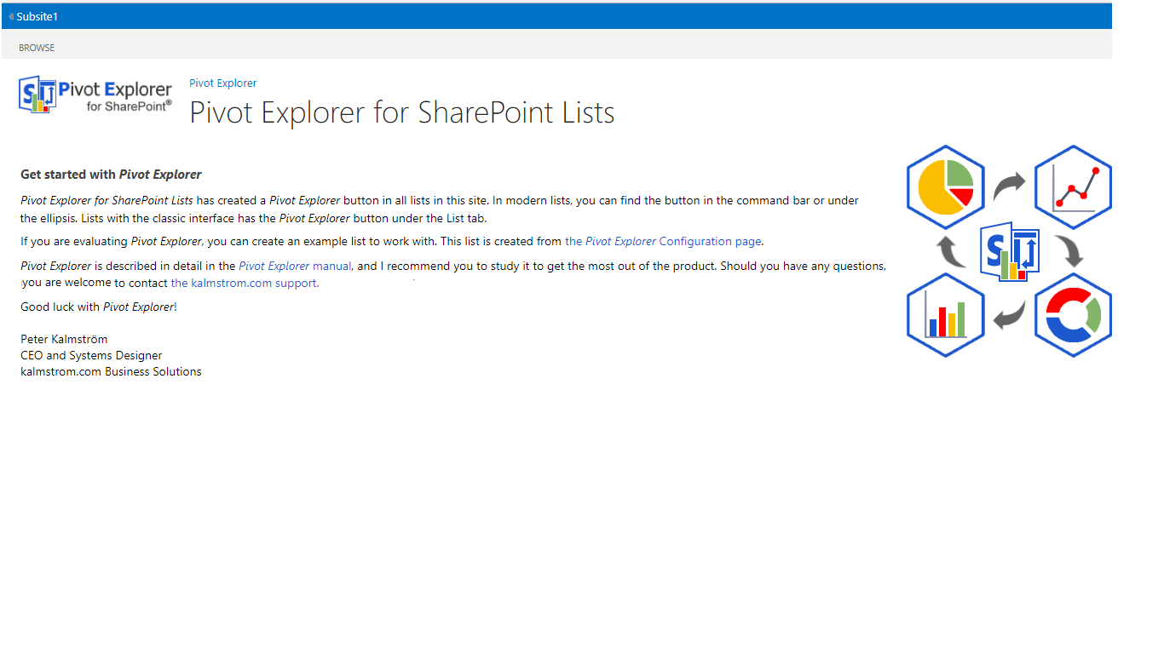Click the donut chart hexagon icon

tap(1073, 314)
